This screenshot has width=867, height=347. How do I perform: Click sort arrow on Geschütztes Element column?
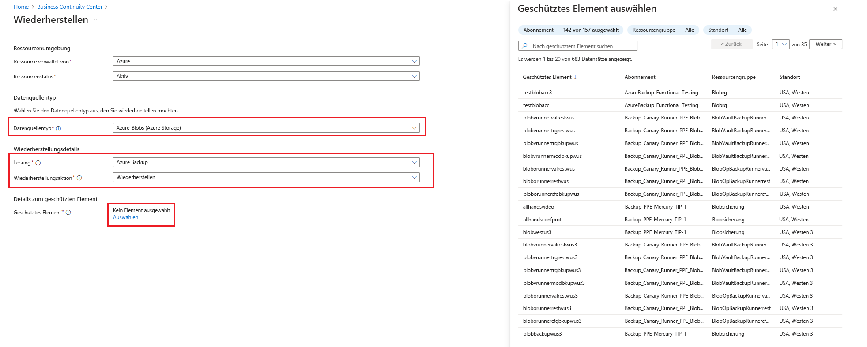point(575,78)
